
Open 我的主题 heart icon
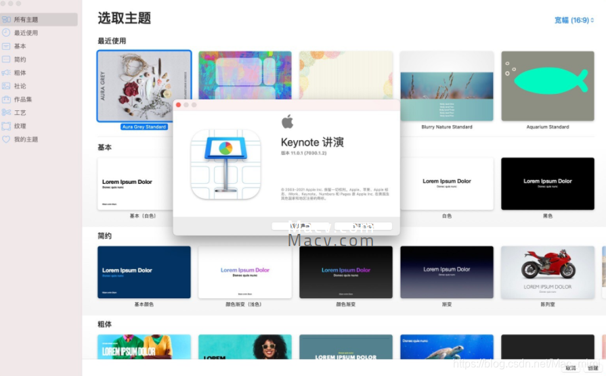point(6,139)
